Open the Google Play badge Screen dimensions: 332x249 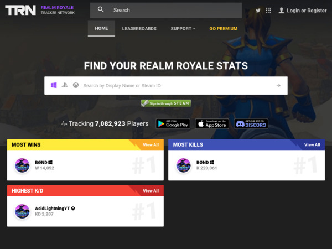coord(173,123)
